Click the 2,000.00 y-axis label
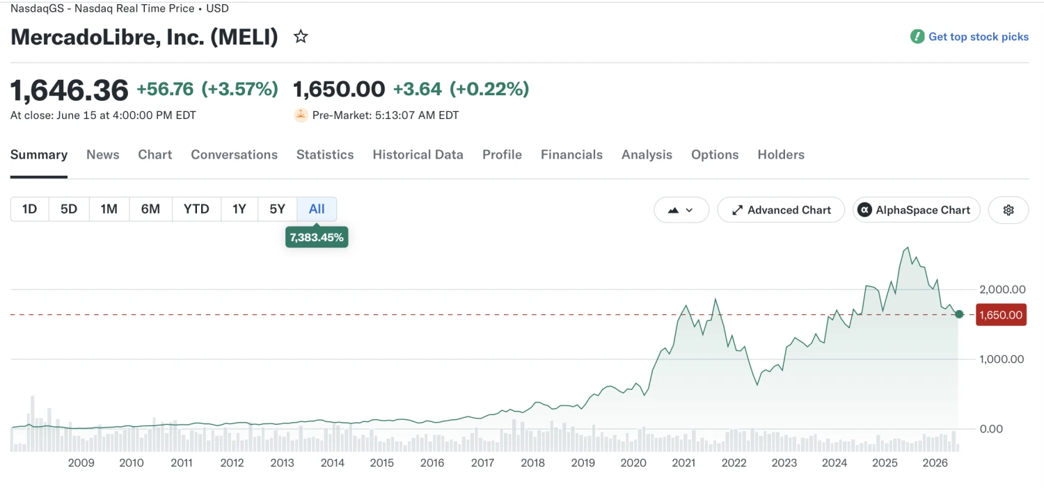Viewport: 1044px width, 488px height. [1002, 289]
